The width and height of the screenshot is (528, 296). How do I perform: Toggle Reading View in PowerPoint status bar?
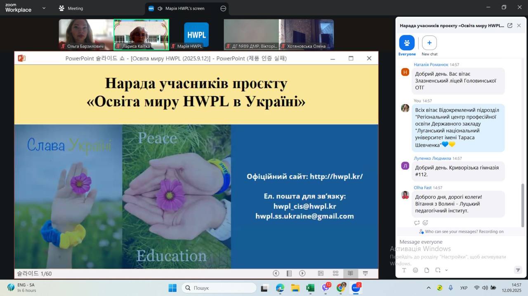pyautogui.click(x=350, y=273)
